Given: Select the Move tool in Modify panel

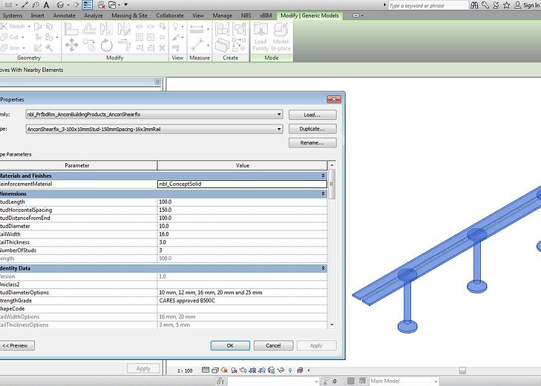Looking at the screenshot, I should [72, 44].
